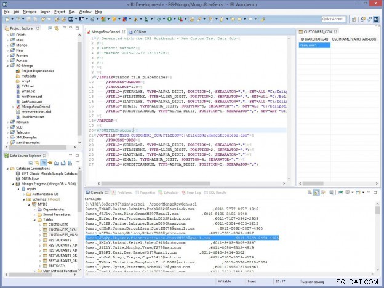
Task: Click the green Run toolbar icon
Action: 169,19
